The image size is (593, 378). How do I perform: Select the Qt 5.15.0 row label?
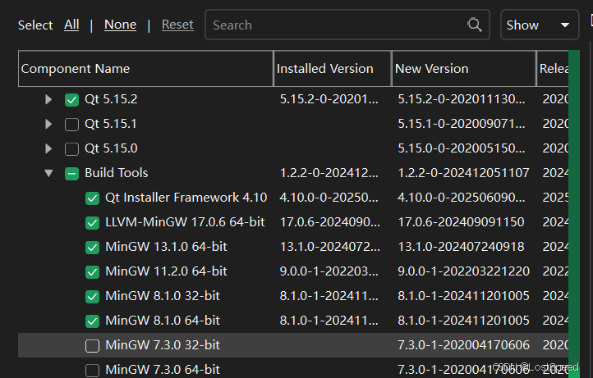tap(111, 148)
